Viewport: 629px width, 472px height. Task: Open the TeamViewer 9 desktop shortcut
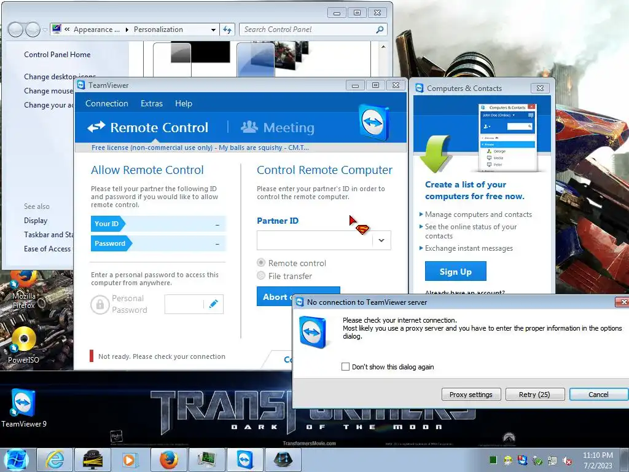point(24,408)
